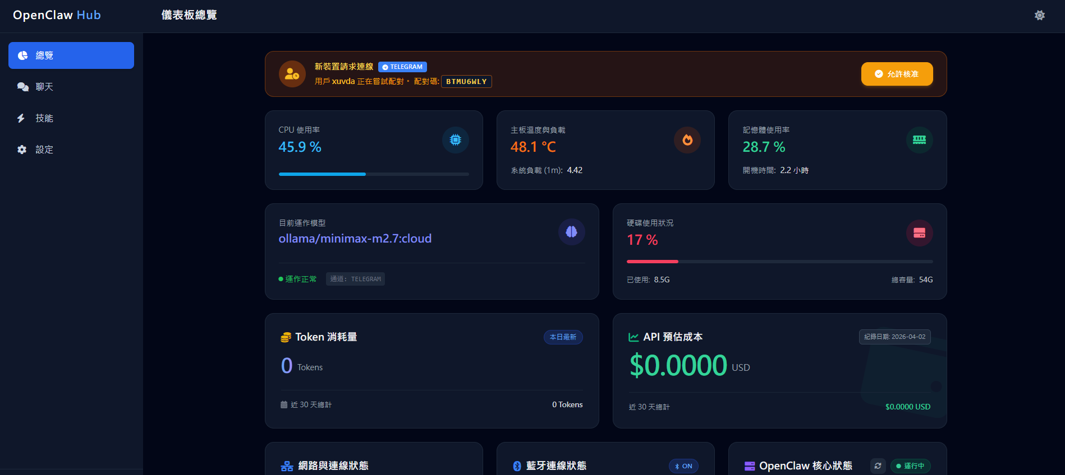Click the new device user icon
Screen dimensions: 1065x475
coord(292,74)
